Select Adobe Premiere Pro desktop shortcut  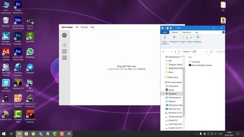(x=18, y=7)
